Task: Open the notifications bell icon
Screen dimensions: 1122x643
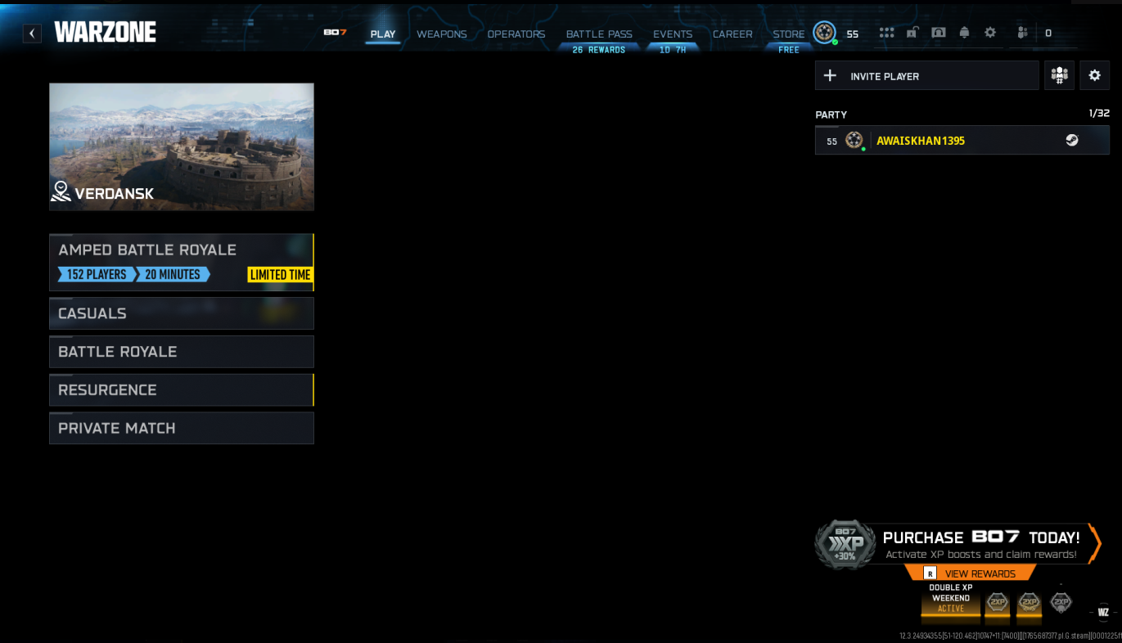Action: (964, 33)
